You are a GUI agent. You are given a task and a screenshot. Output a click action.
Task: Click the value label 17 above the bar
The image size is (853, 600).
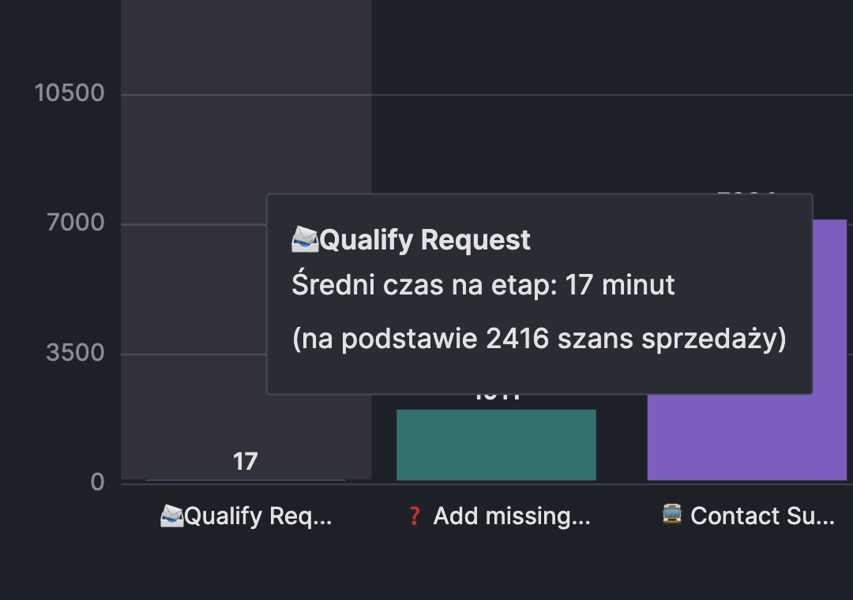pyautogui.click(x=246, y=461)
